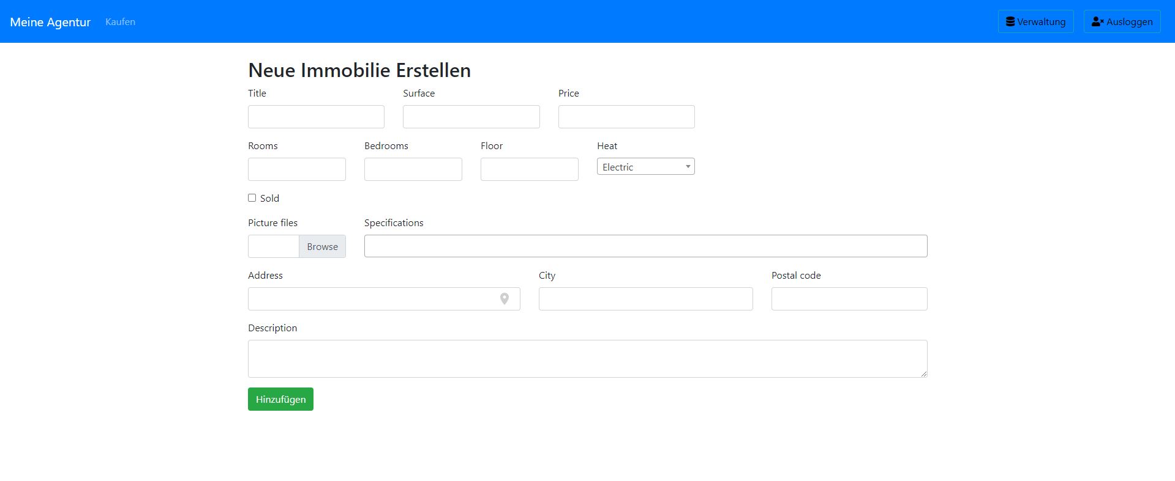Click the Neue Immobilie Erstellen heading

[x=359, y=70]
